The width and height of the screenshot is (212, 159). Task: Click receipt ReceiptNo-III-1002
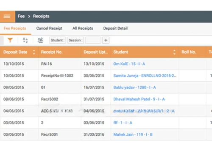coord(57,75)
